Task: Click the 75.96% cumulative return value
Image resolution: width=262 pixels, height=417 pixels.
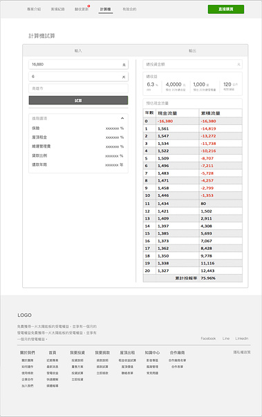Action: tap(208, 278)
